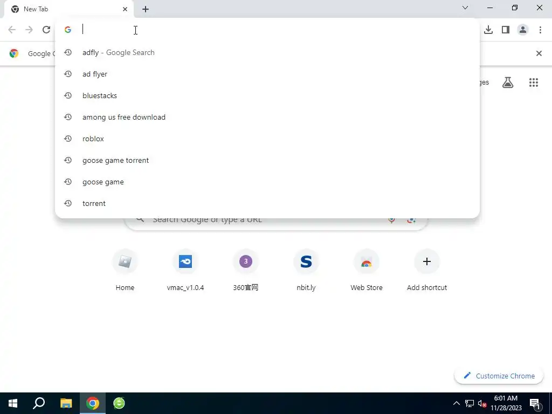Viewport: 552px width, 414px height.
Task: Open the Web Store shortcut
Action: (x=367, y=271)
